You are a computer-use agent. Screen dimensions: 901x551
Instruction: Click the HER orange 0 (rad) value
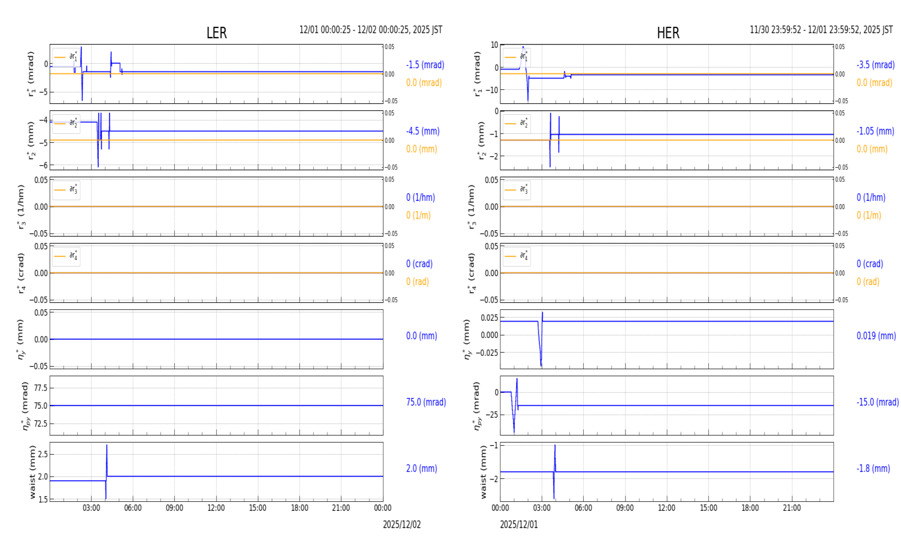click(868, 282)
